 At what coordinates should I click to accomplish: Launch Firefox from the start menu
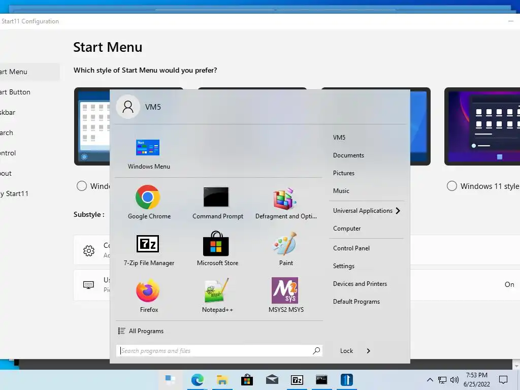148,290
